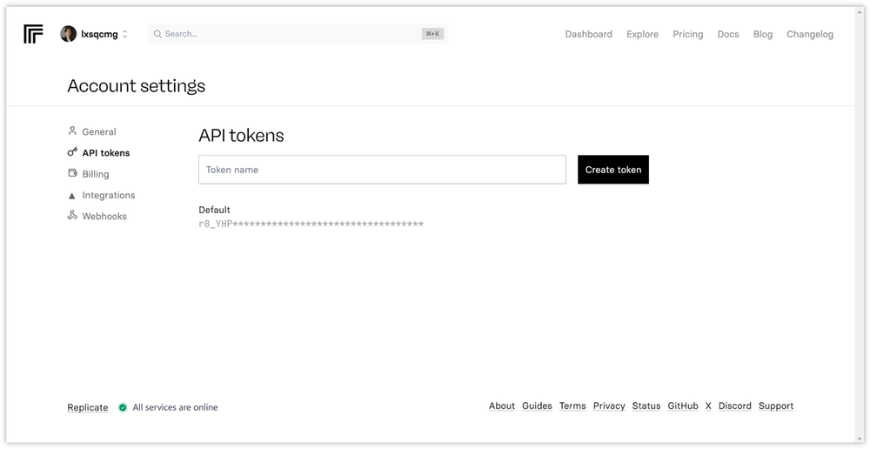Screen dimensions: 870x449
Task: Select the Default token masked value
Action: coord(311,224)
